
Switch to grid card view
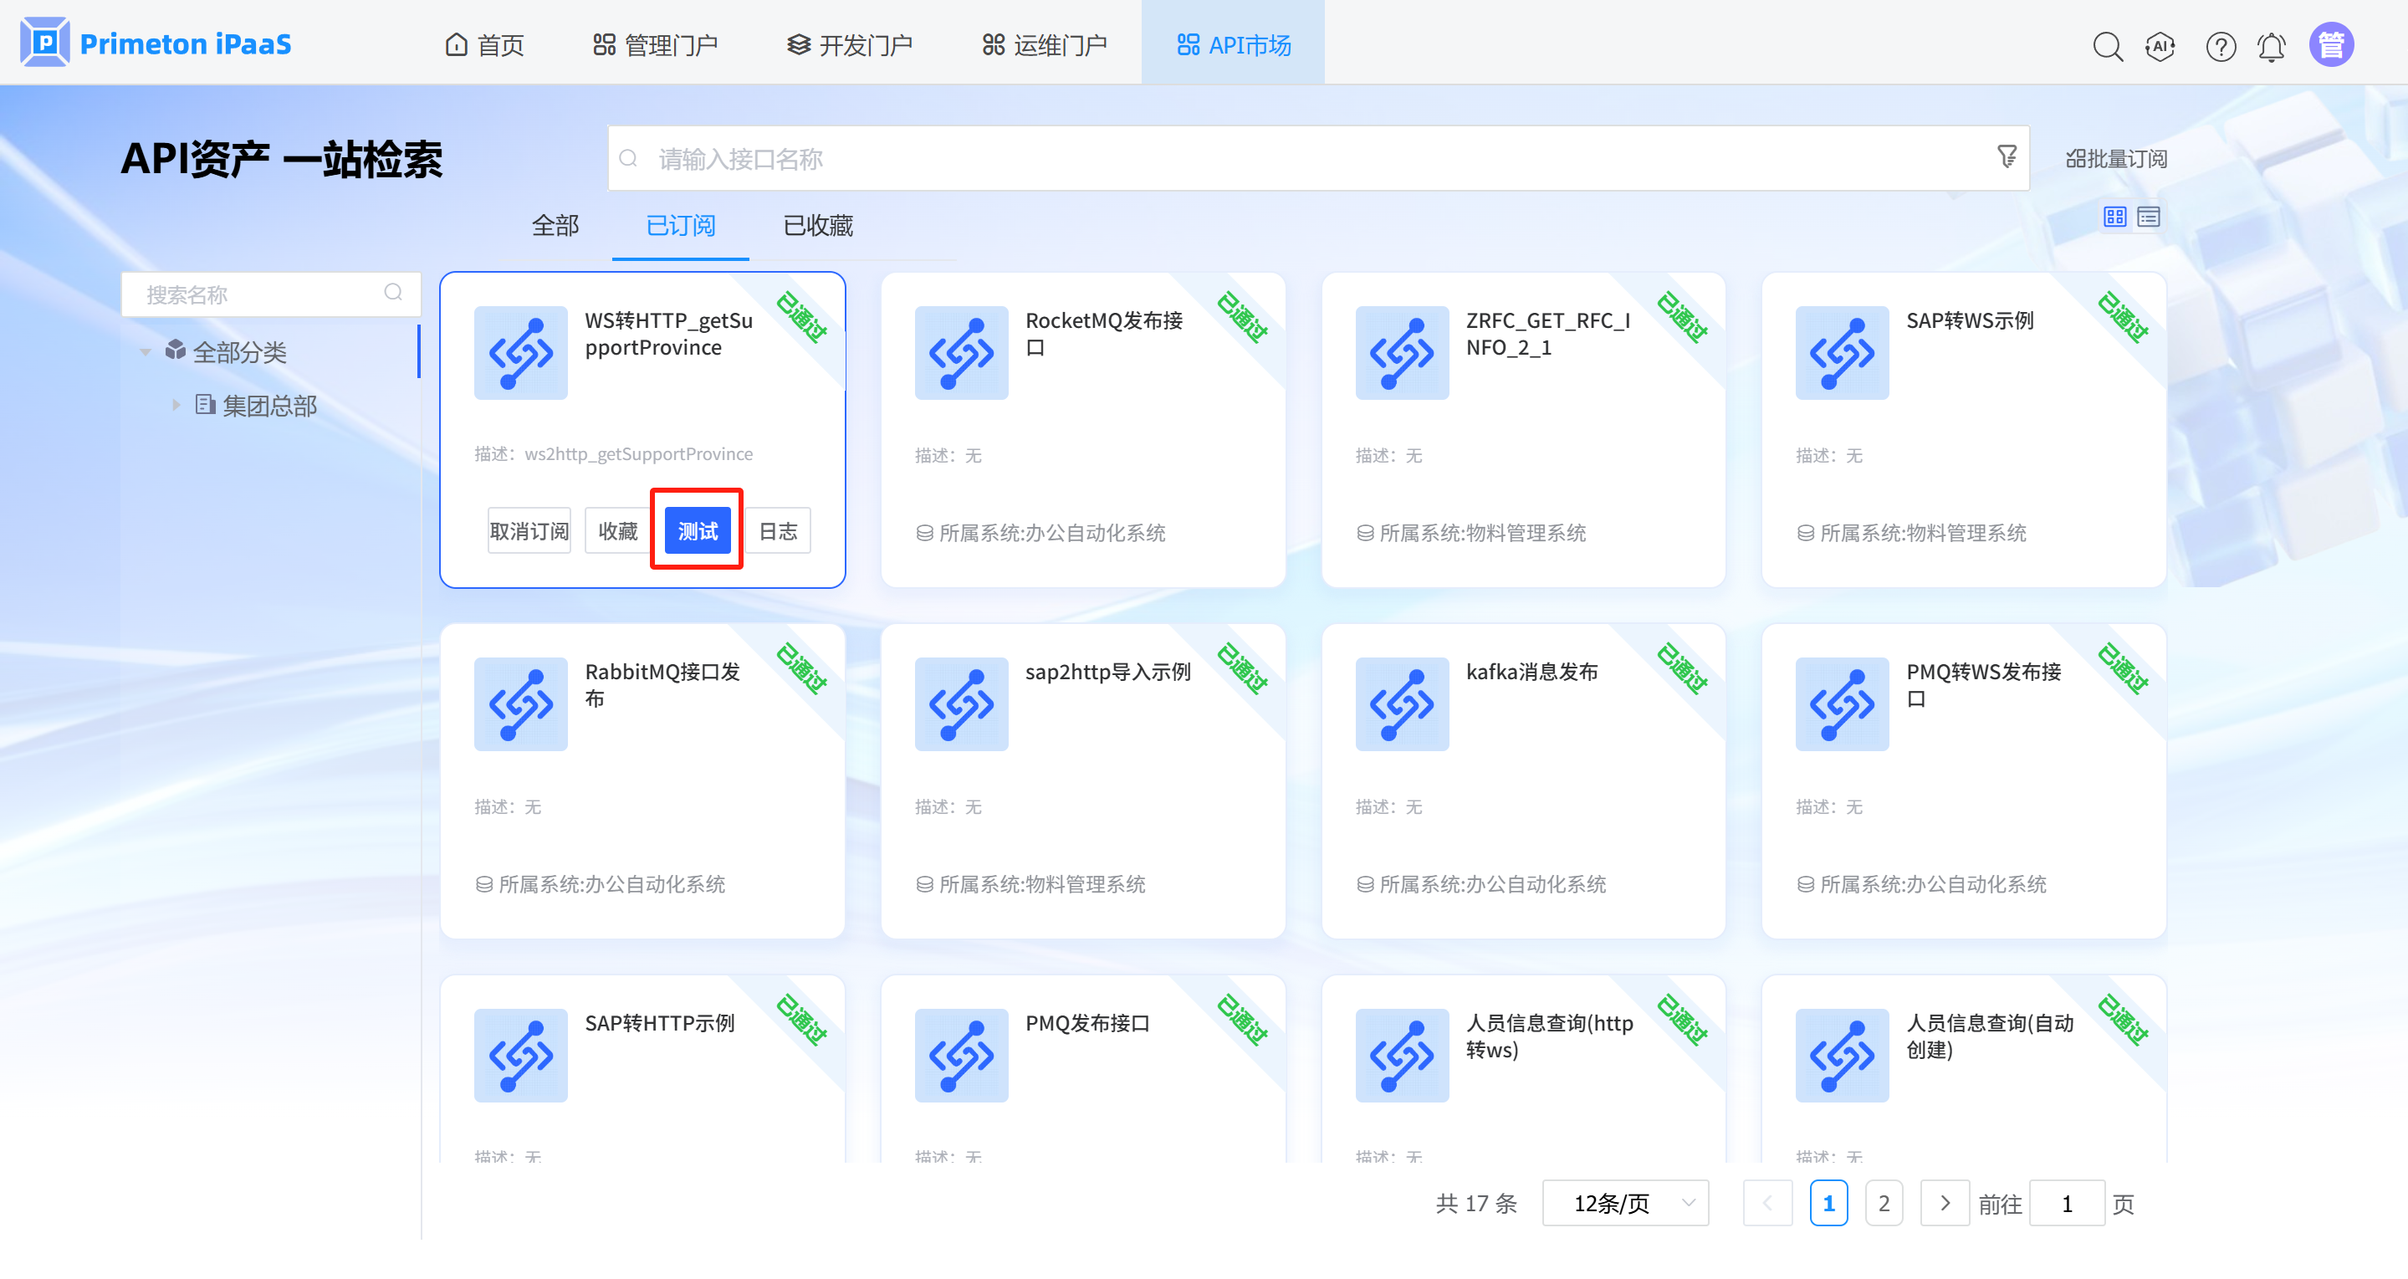click(2114, 217)
